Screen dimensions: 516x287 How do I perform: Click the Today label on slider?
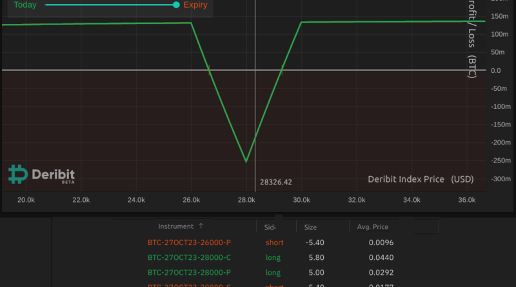point(25,5)
